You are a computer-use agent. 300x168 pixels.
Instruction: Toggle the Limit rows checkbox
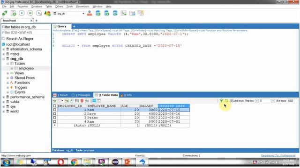pos(231,101)
